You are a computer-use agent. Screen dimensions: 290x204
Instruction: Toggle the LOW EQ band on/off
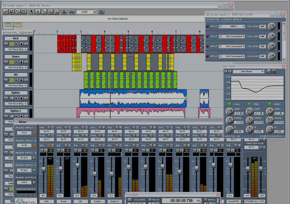tap(229, 104)
